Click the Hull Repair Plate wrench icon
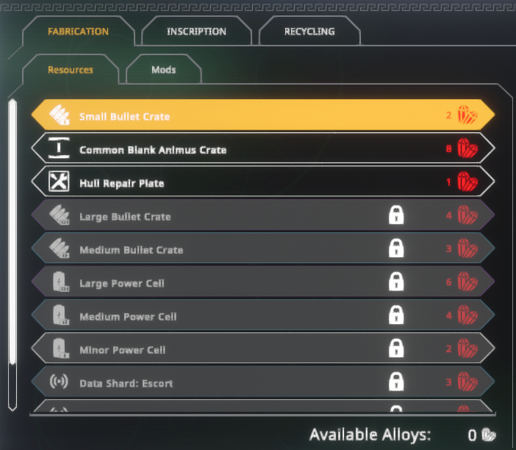The width and height of the screenshot is (516, 450). 59,182
